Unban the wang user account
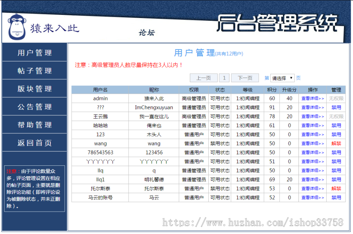 [336, 143]
